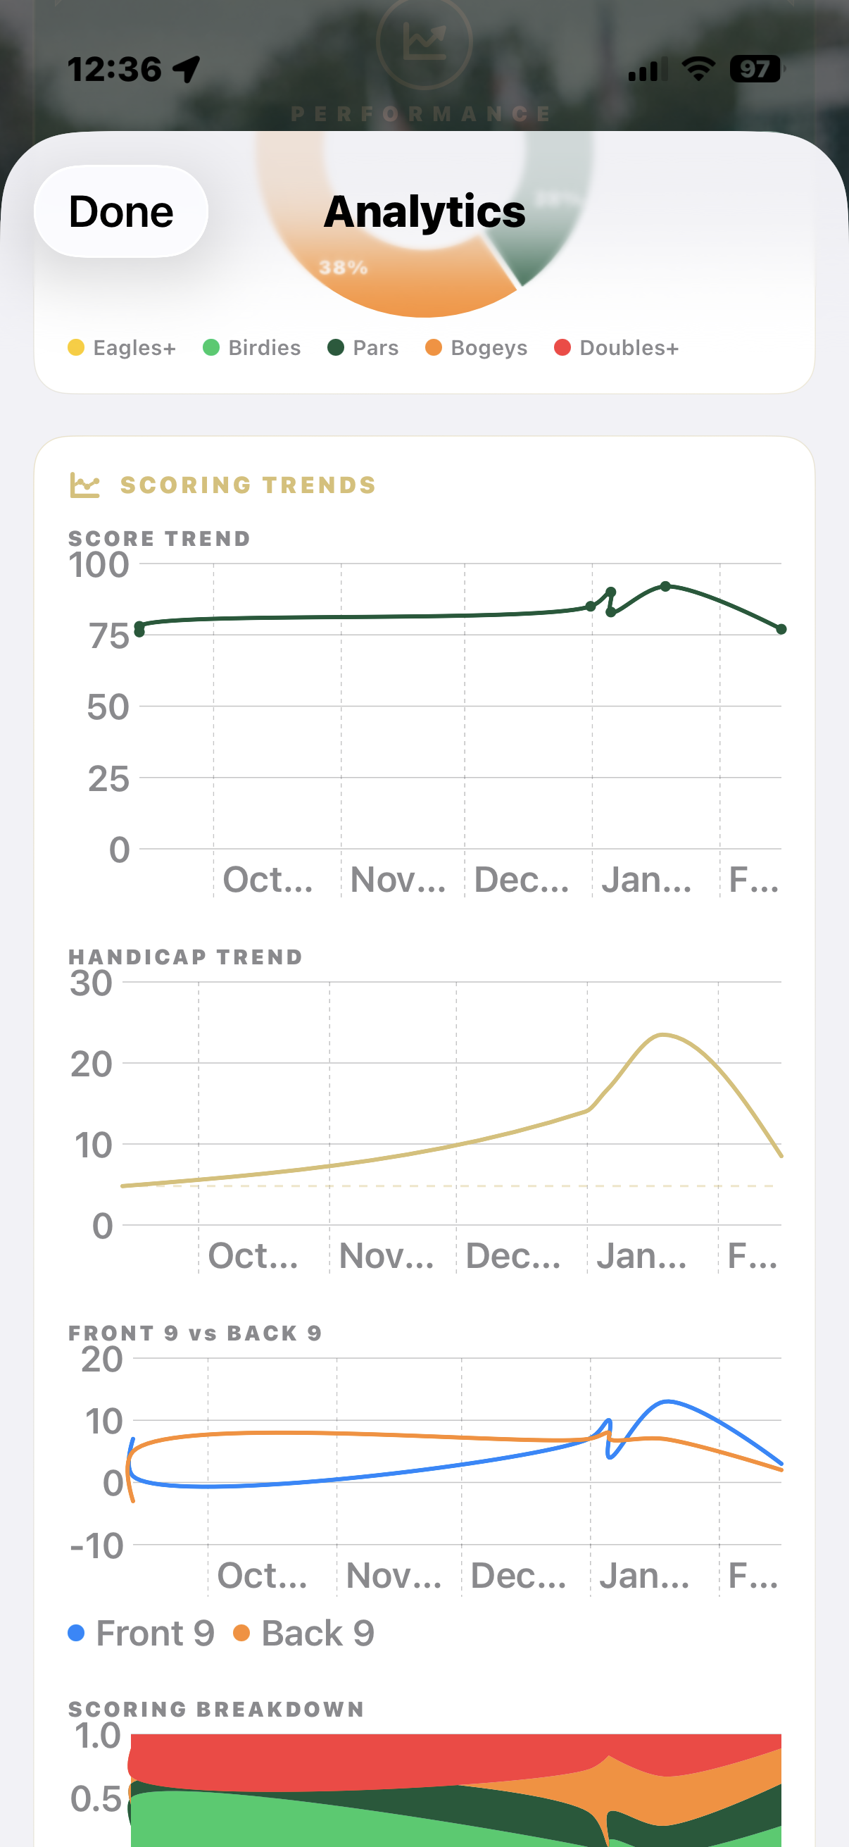The width and height of the screenshot is (849, 1847).
Task: Tap the peak data point on Score Trend
Action: click(664, 586)
